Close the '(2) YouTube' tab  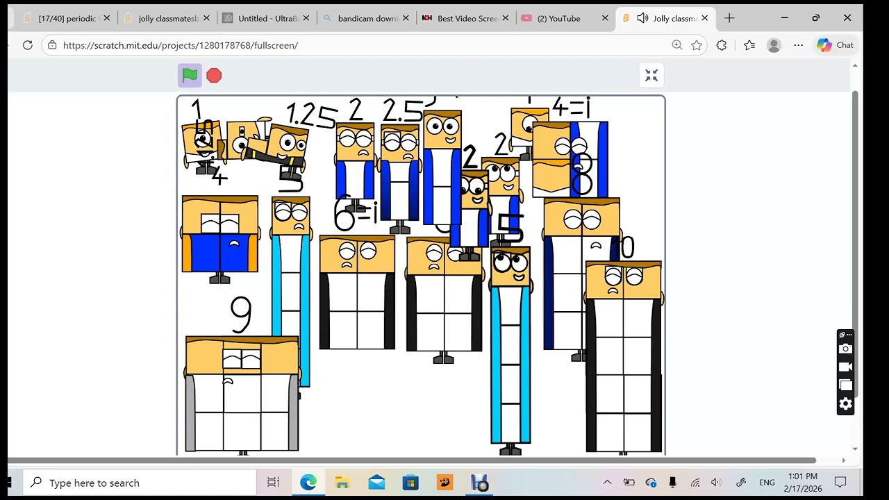tap(606, 19)
